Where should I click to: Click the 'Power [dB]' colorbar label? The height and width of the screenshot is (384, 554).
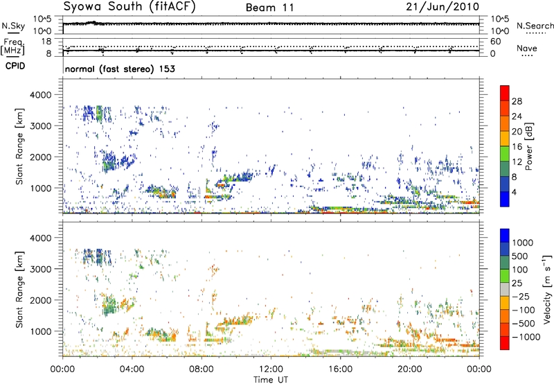click(x=528, y=146)
